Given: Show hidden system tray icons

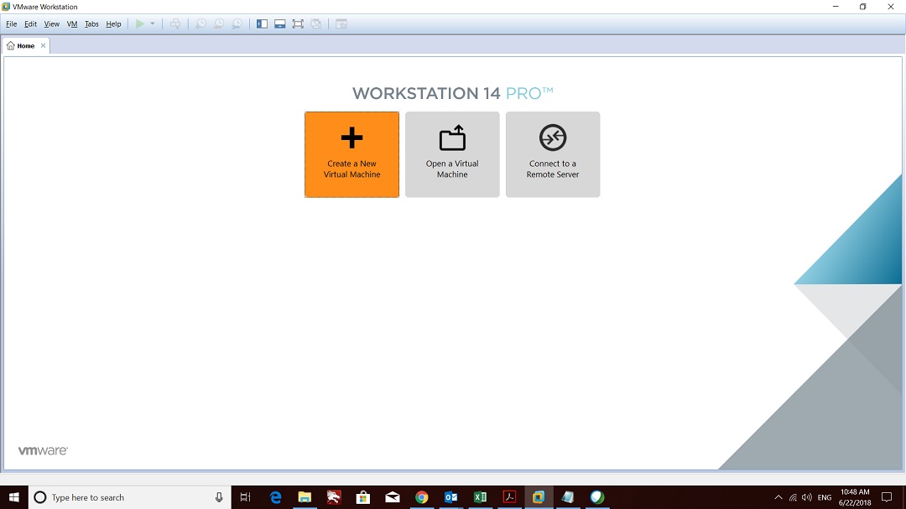Looking at the screenshot, I should 778,497.
